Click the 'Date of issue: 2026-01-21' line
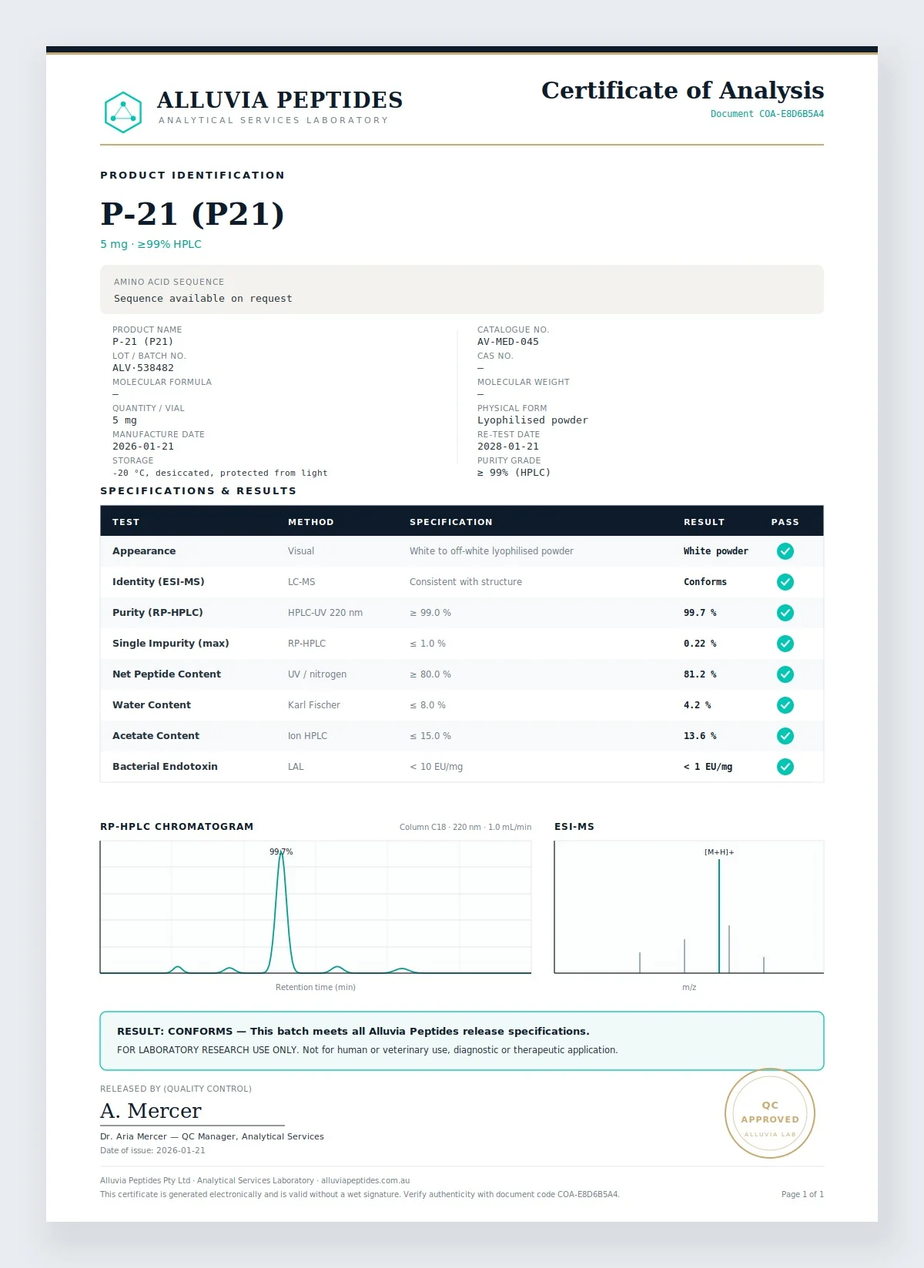Image resolution: width=924 pixels, height=1268 pixels. [152, 1151]
